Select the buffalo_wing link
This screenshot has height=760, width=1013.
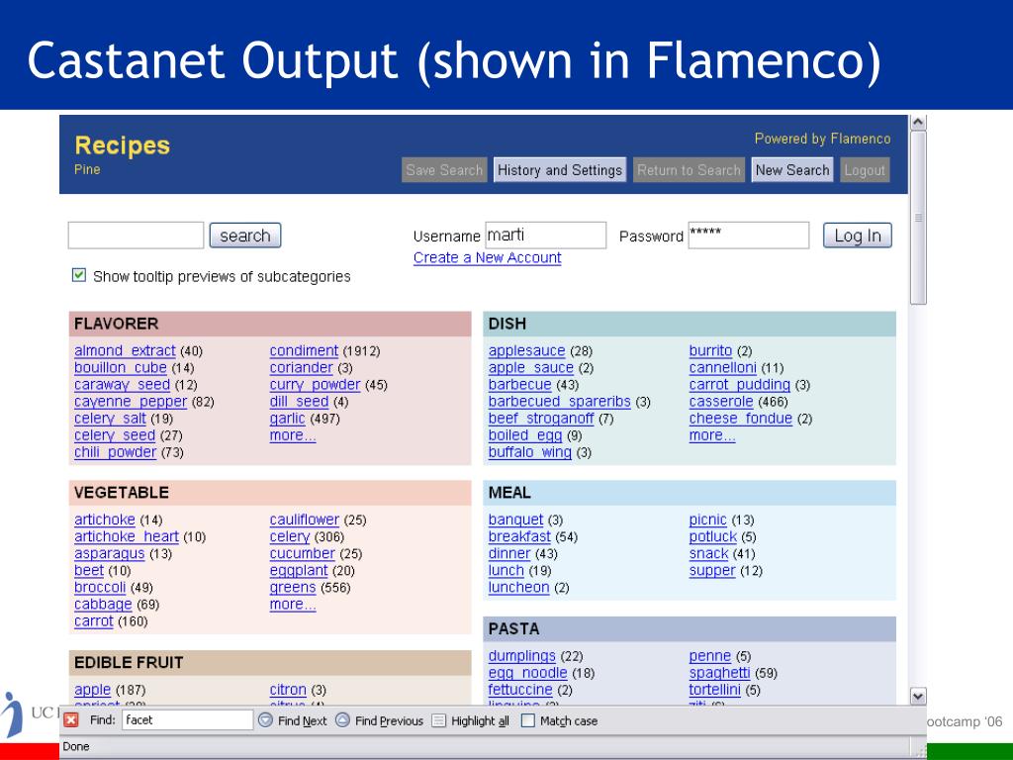530,451
